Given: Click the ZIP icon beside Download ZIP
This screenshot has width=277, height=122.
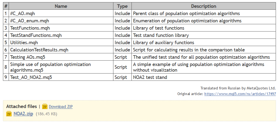Looking at the screenshot, I should pyautogui.click(x=45, y=106).
